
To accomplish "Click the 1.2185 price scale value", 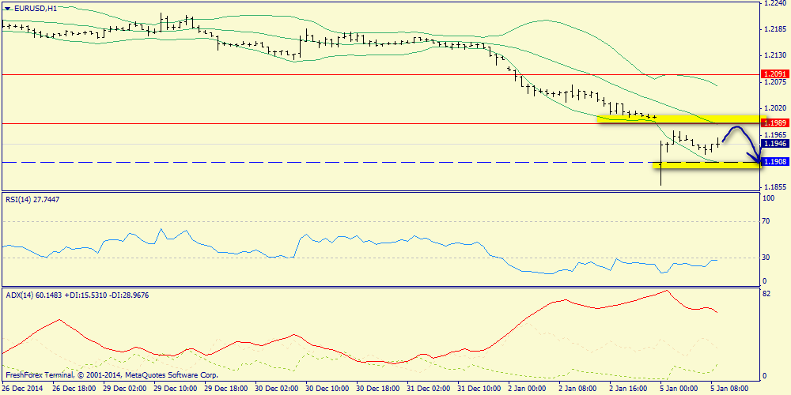I will coord(774,30).
